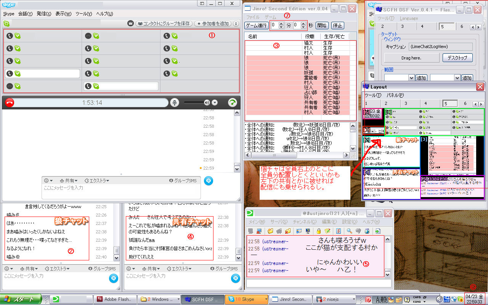Click the notepad with pencil icon in LimeChat
488x305 pixels.
[x=327, y=231]
